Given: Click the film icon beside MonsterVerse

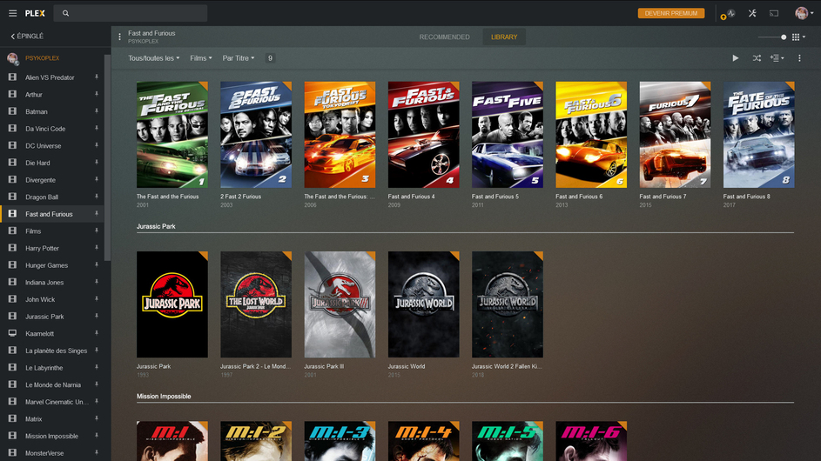Looking at the screenshot, I should coord(12,452).
